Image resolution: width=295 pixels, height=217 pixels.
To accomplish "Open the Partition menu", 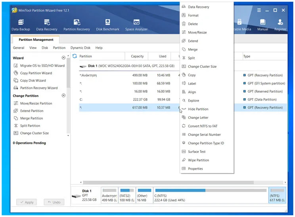I will (59, 48).
